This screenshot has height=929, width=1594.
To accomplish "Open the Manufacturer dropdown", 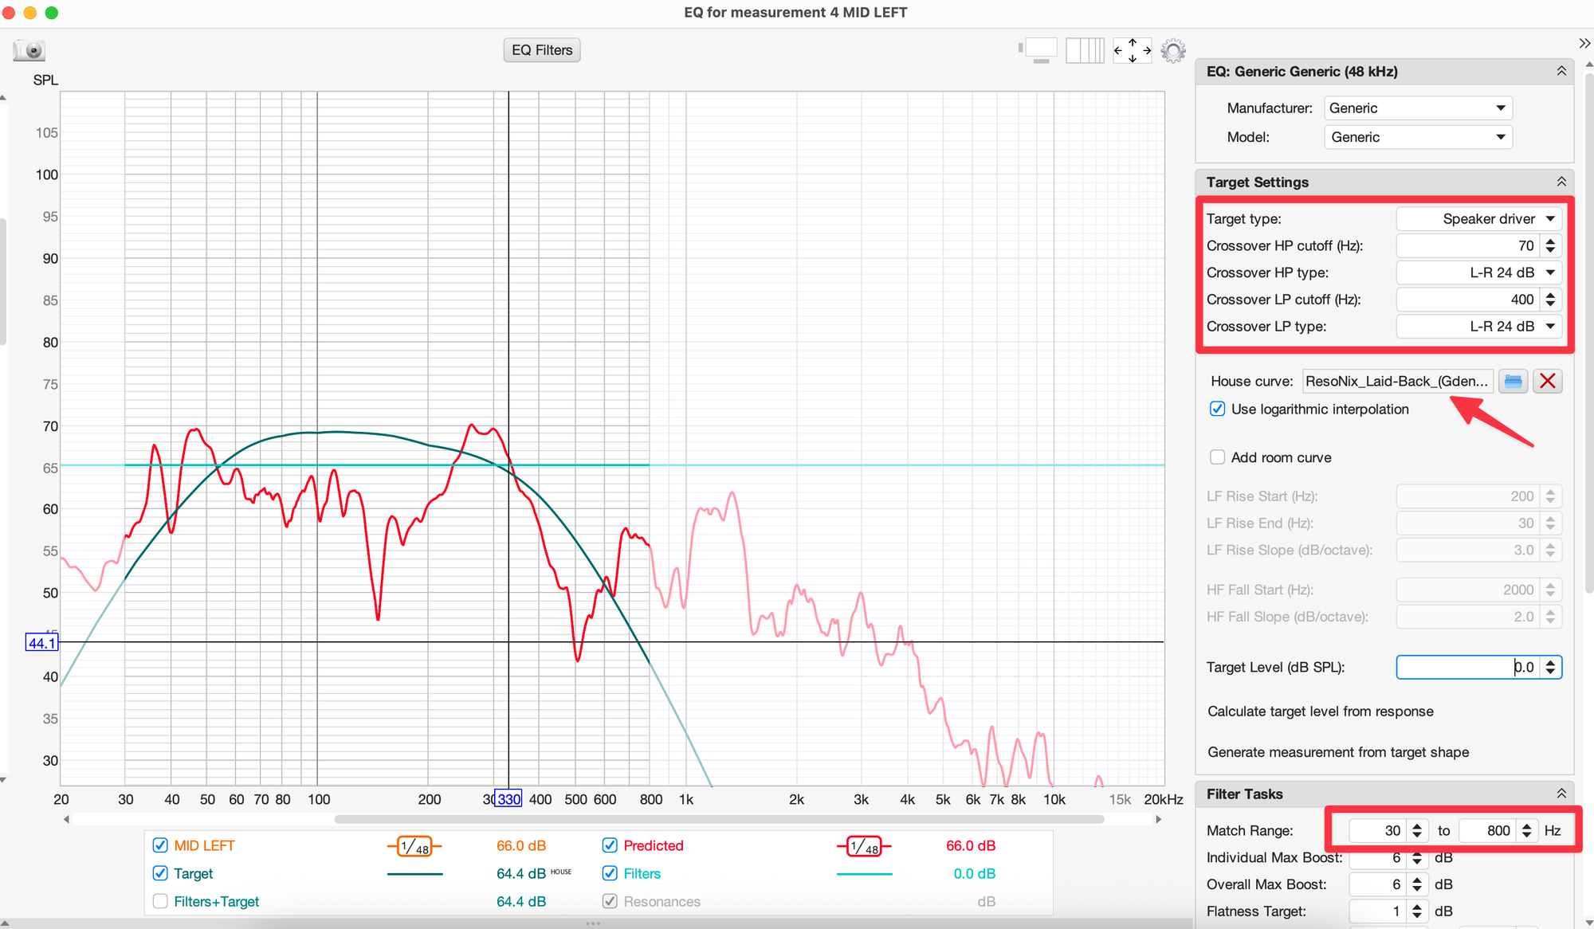I will click(1417, 108).
